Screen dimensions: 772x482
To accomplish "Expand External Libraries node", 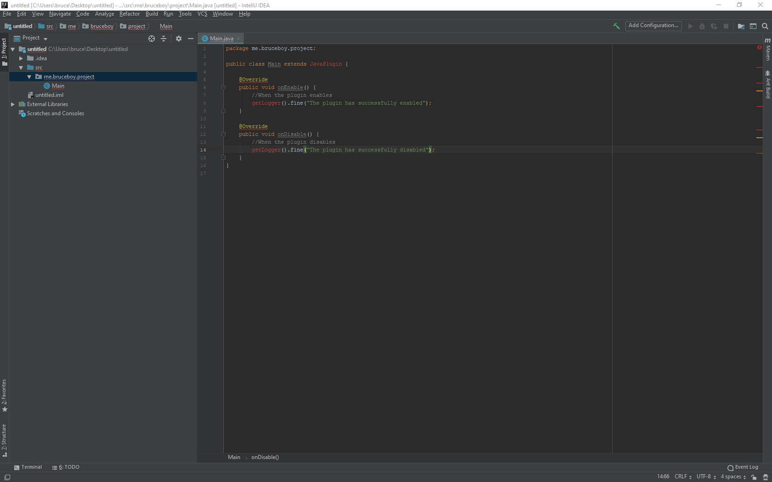I will click(x=13, y=104).
